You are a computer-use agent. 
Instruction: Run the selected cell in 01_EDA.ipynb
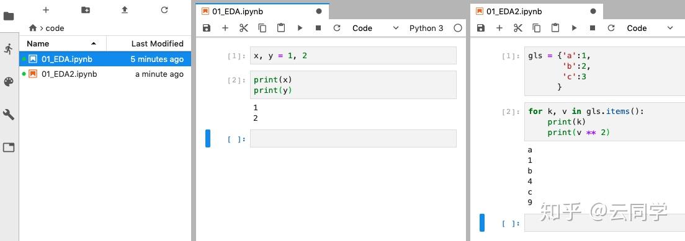300,28
